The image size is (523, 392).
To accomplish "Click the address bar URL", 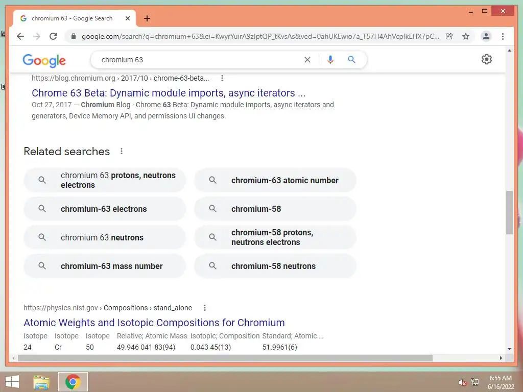I will [260, 36].
